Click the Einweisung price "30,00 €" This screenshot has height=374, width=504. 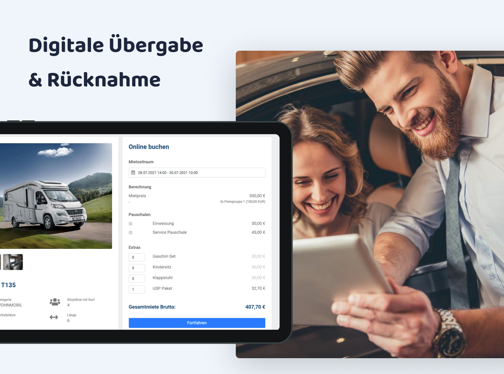click(x=258, y=224)
